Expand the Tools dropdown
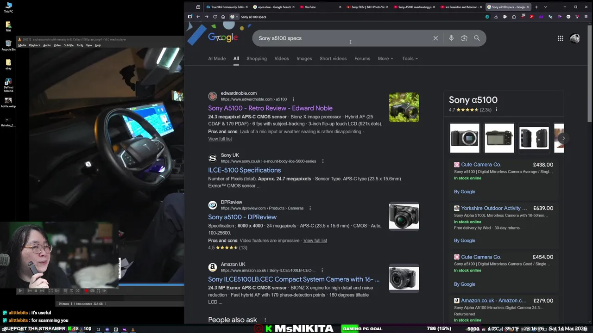Screen dimensions: 593x333 pyautogui.click(x=410, y=59)
